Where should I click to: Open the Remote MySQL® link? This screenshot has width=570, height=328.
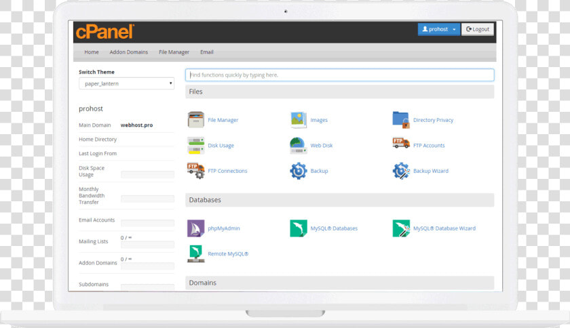[228, 253]
